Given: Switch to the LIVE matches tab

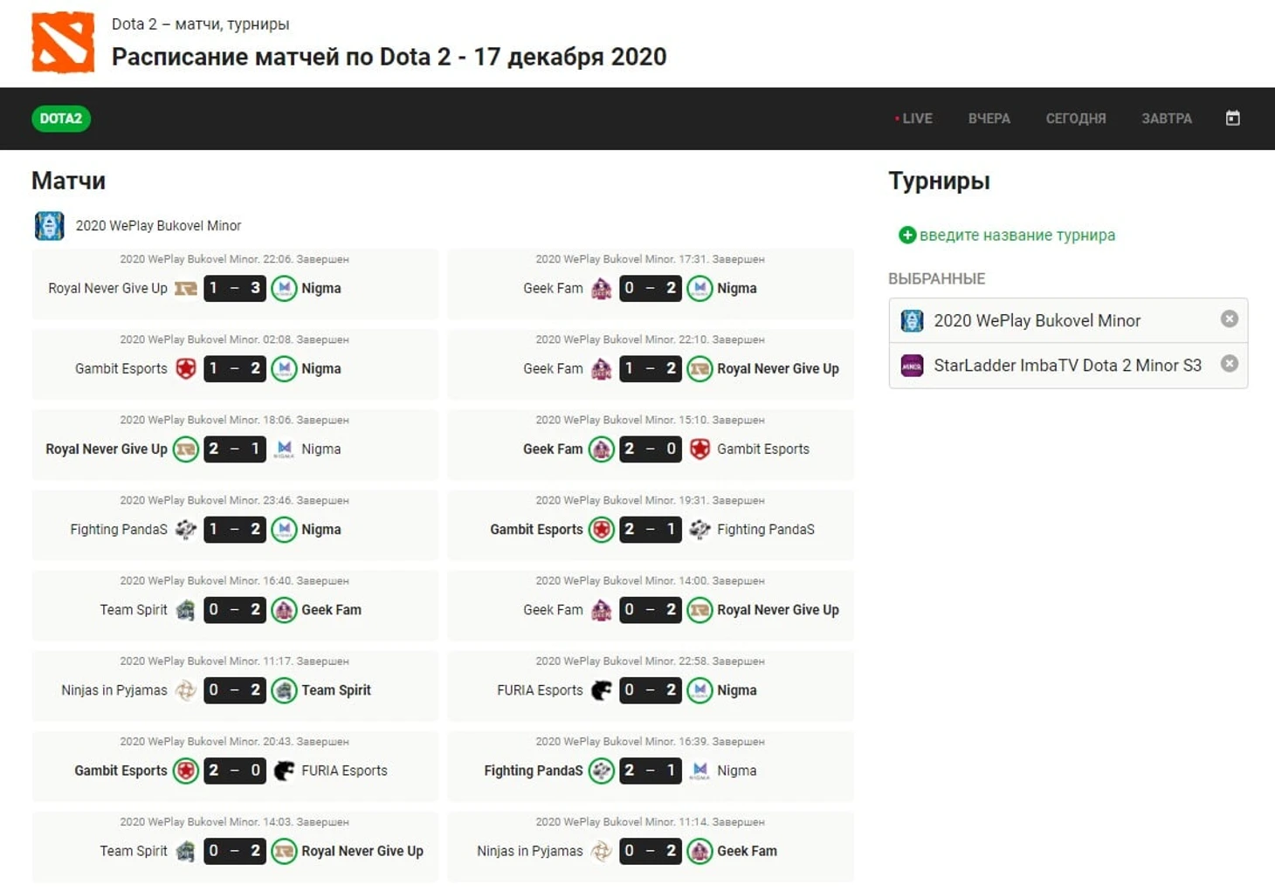Looking at the screenshot, I should point(913,119).
